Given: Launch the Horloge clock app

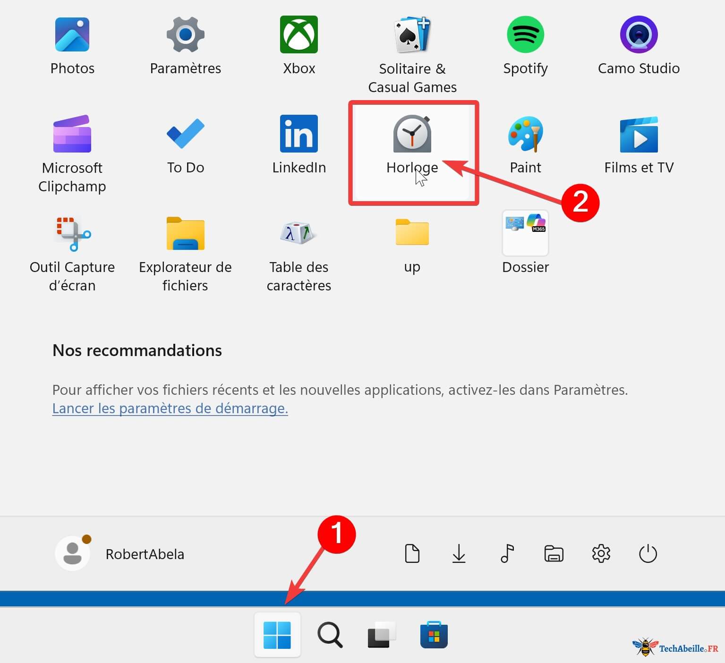Looking at the screenshot, I should (x=412, y=145).
